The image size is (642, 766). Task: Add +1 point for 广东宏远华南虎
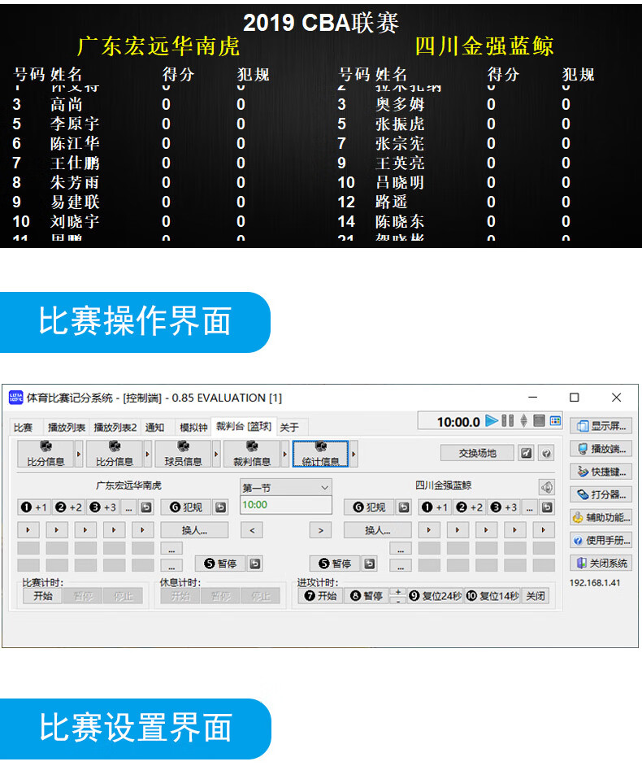[x=34, y=507]
